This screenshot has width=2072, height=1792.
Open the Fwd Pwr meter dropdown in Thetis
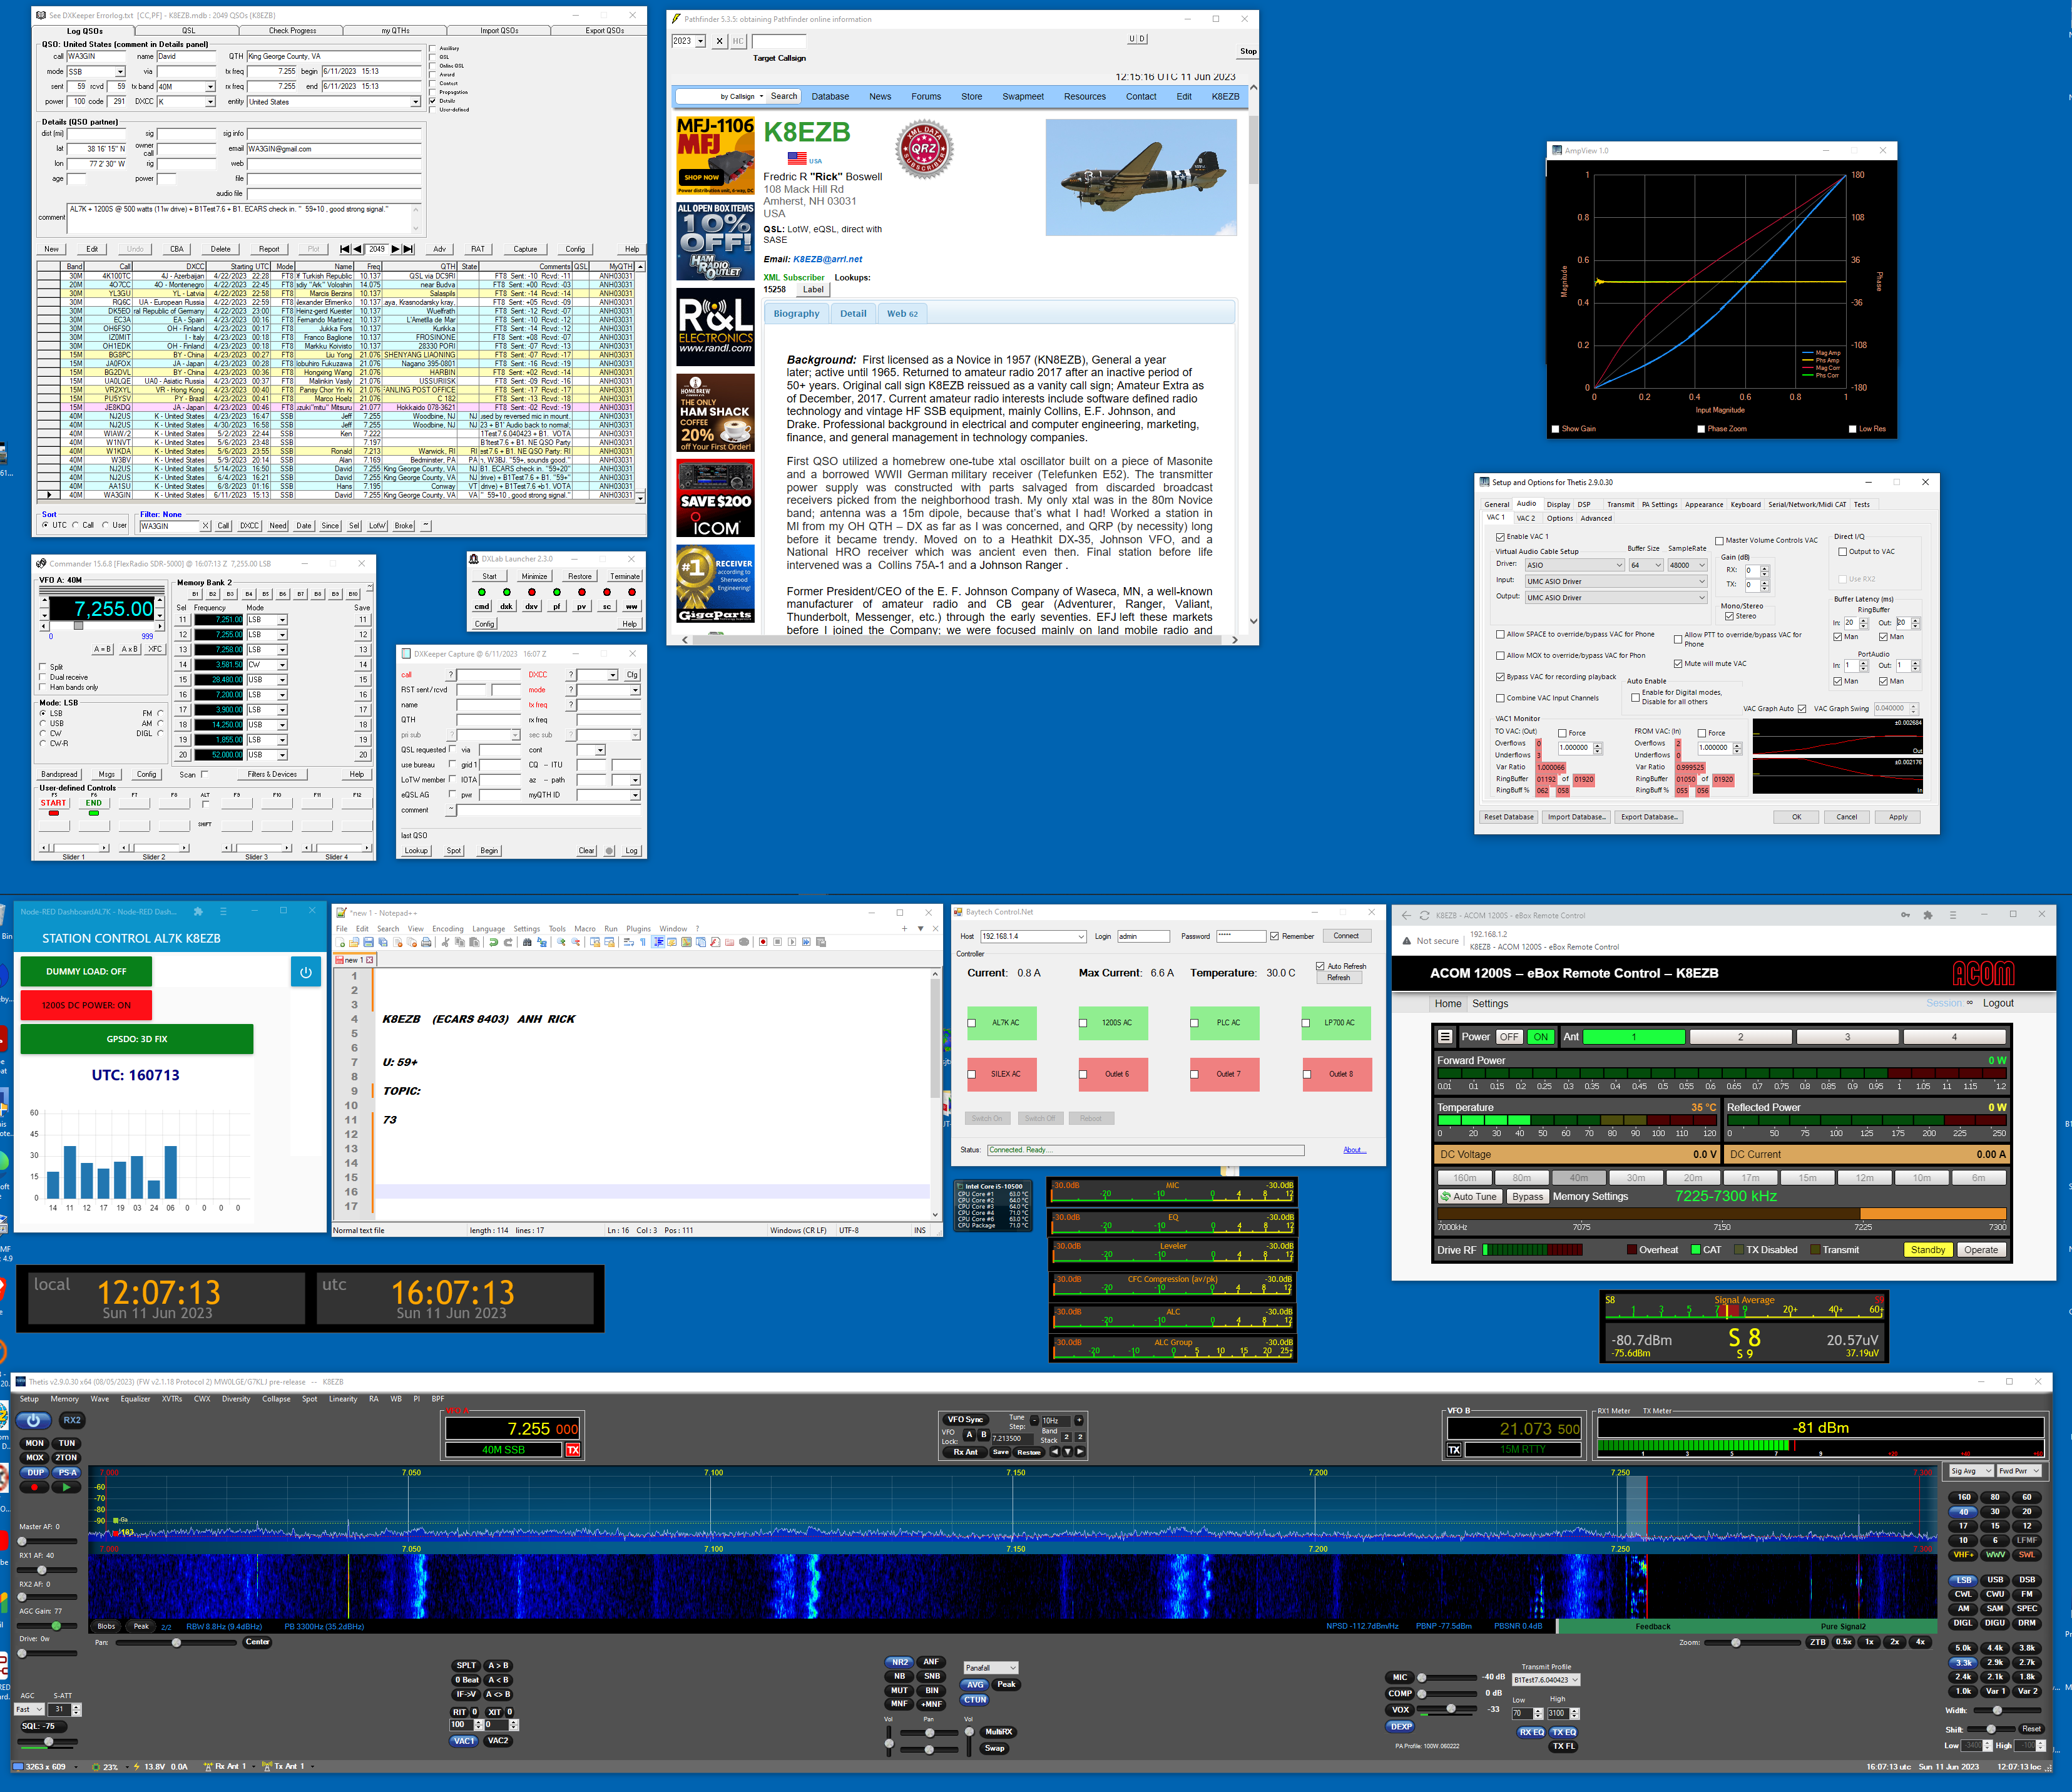click(x=2019, y=1471)
